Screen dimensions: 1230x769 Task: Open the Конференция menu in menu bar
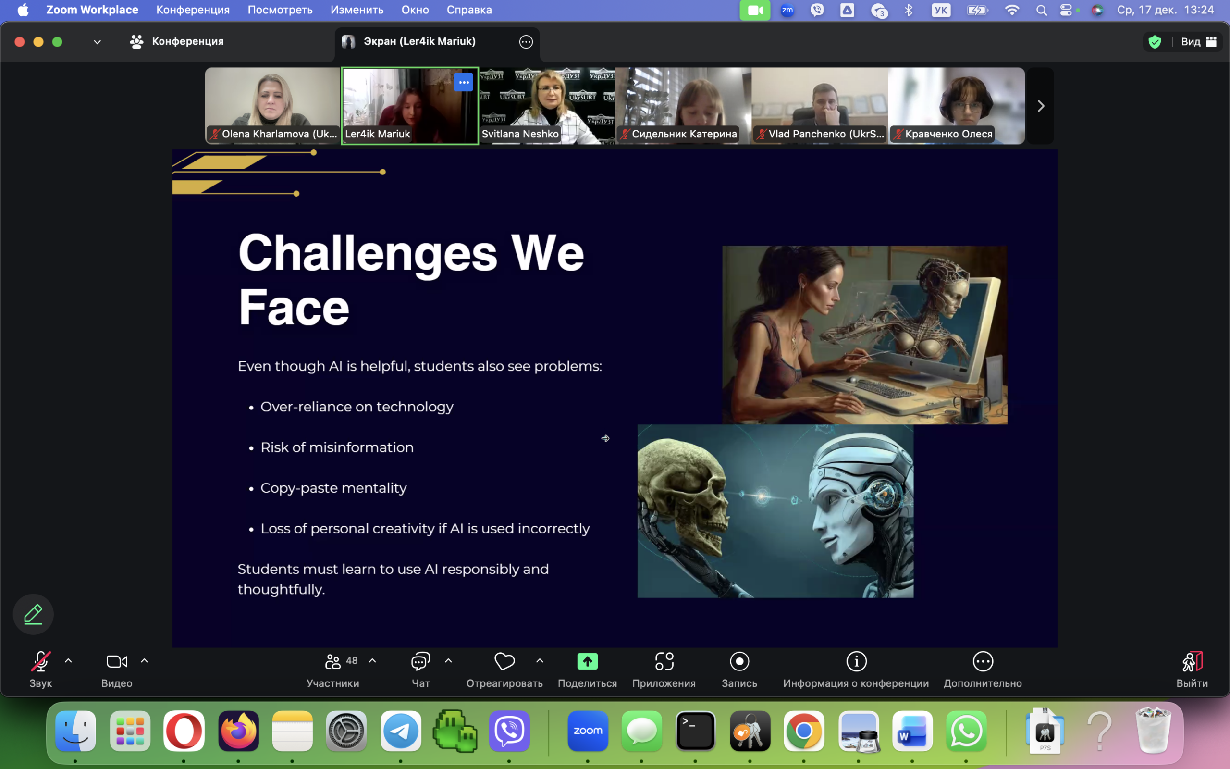click(x=193, y=10)
